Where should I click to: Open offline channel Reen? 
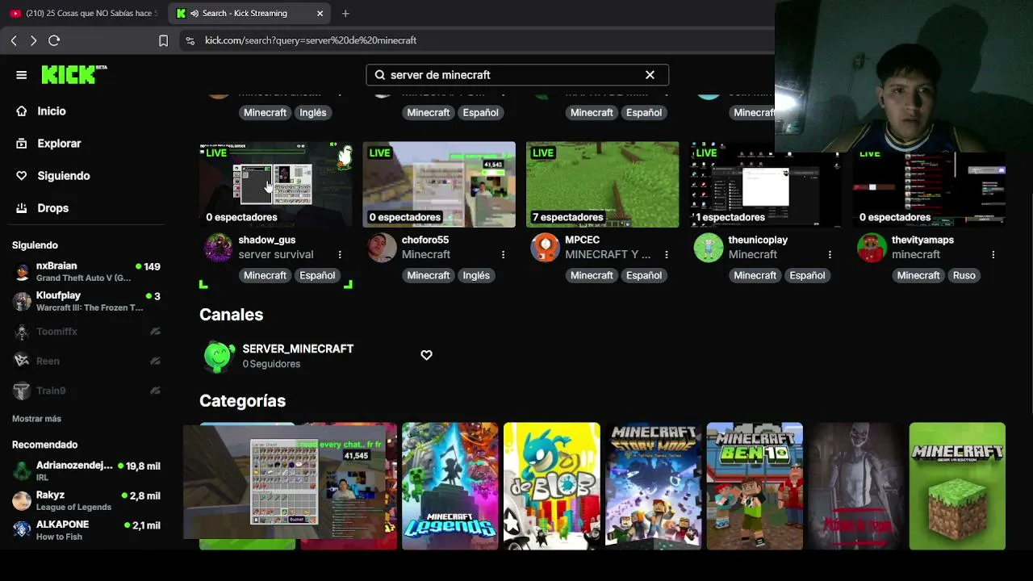(x=87, y=361)
